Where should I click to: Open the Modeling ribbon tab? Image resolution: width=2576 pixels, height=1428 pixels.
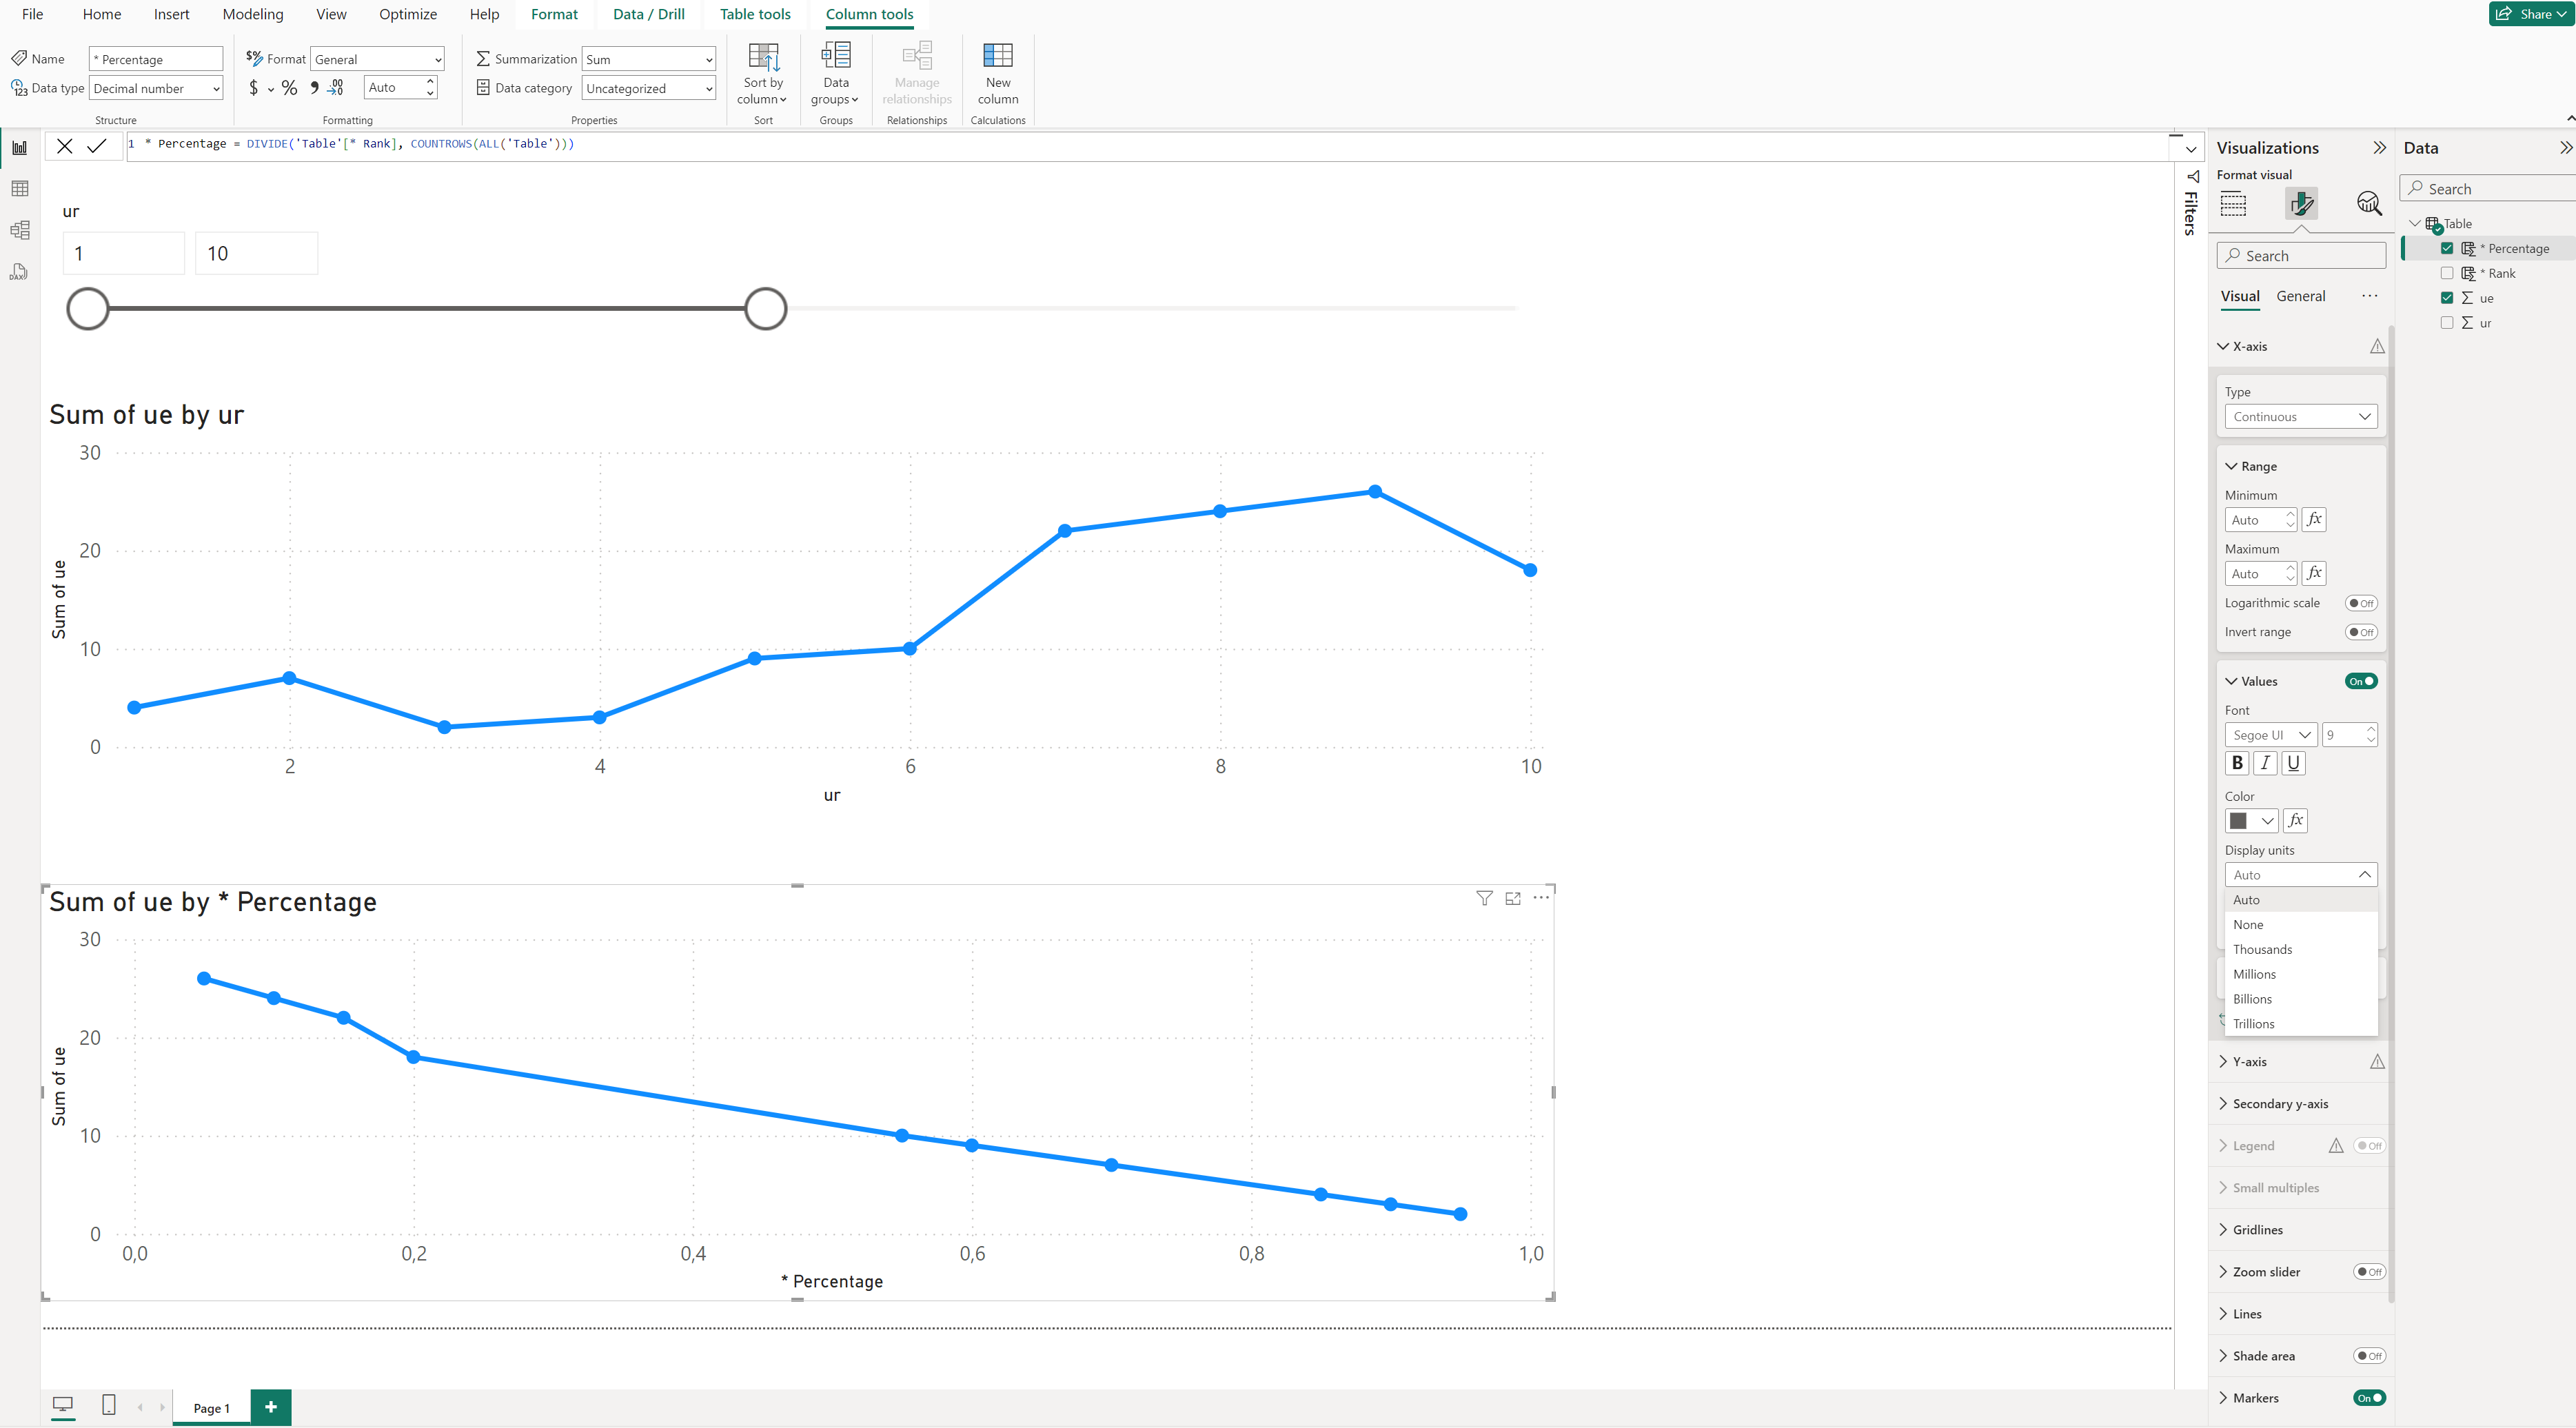pyautogui.click(x=253, y=14)
